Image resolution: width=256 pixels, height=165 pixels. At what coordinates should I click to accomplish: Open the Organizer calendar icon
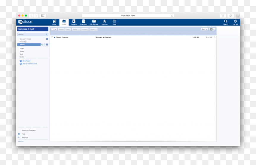click(x=83, y=22)
